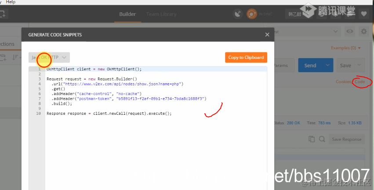The height and width of the screenshot is (190, 374).
Task: Close the Generate Code Snippets dialog
Action: 267,35
